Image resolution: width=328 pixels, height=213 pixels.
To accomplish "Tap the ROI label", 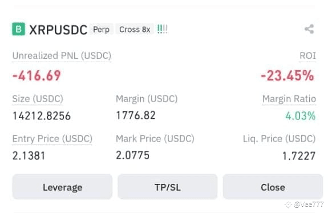I will (307, 56).
